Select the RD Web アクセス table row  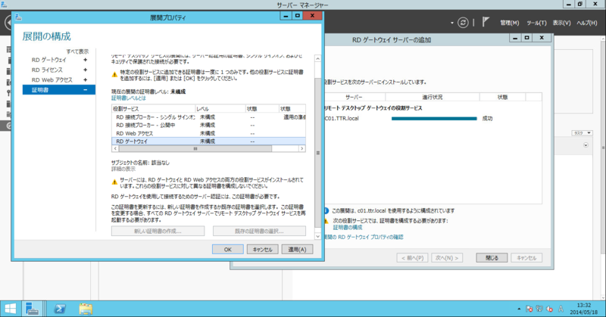209,133
